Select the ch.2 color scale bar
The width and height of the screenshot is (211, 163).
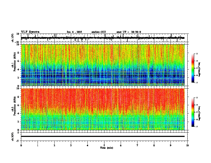point(193,112)
